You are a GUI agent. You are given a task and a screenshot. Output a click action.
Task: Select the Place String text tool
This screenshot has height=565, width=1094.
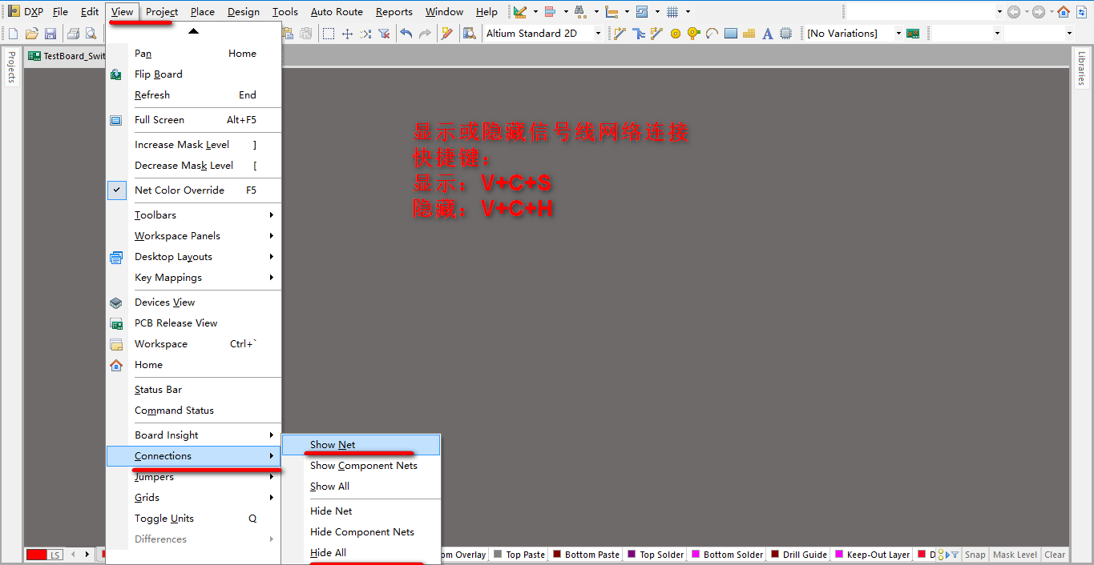[x=767, y=34]
